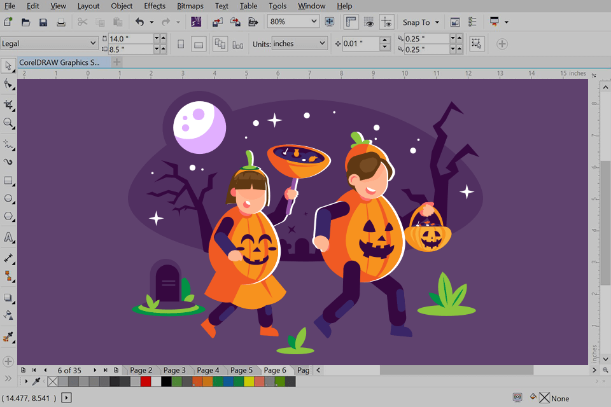Open the Bitmaps menu

[189, 6]
